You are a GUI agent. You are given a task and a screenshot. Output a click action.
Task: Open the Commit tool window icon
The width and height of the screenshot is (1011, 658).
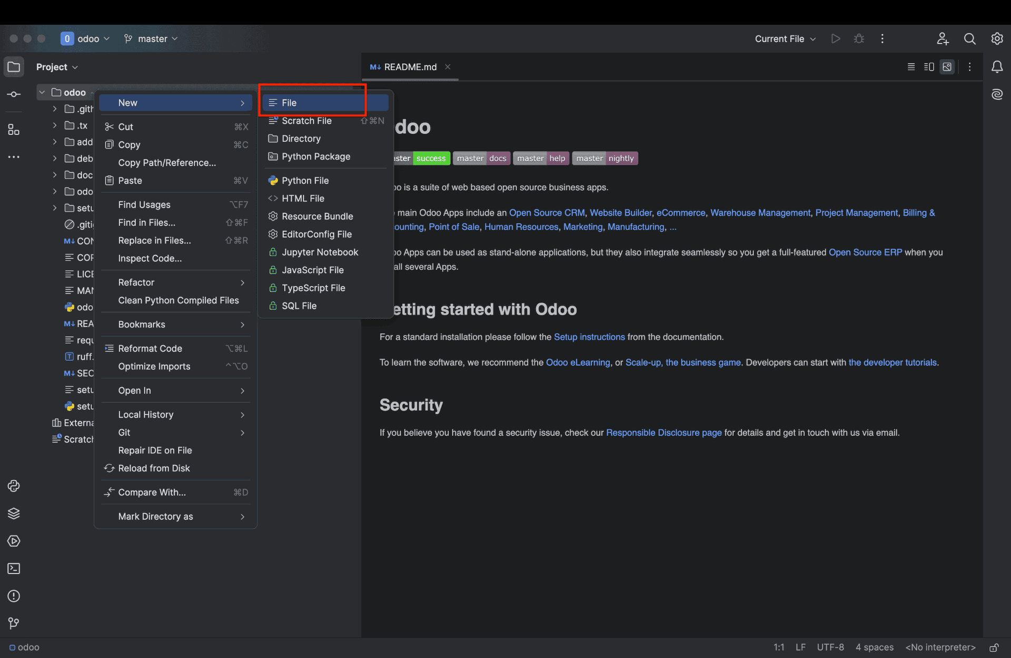[14, 94]
